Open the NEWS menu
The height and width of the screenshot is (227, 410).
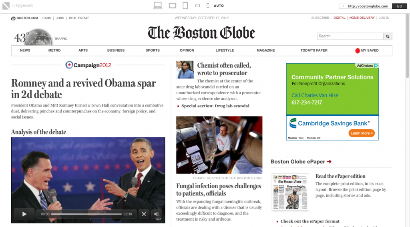click(x=25, y=50)
